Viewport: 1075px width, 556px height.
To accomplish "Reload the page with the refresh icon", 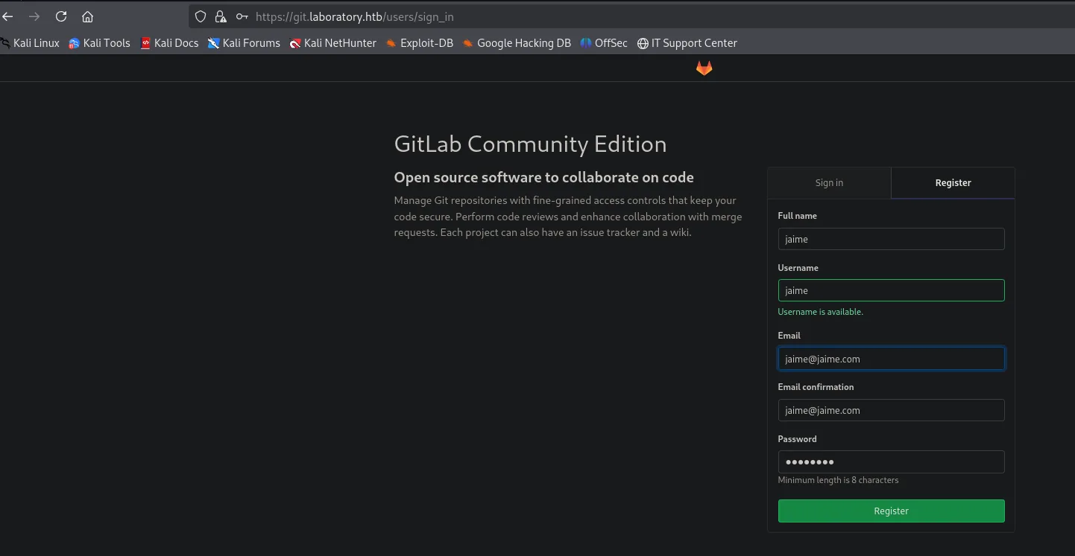I will (61, 16).
